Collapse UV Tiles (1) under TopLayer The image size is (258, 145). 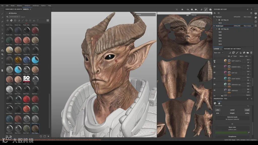216,20
